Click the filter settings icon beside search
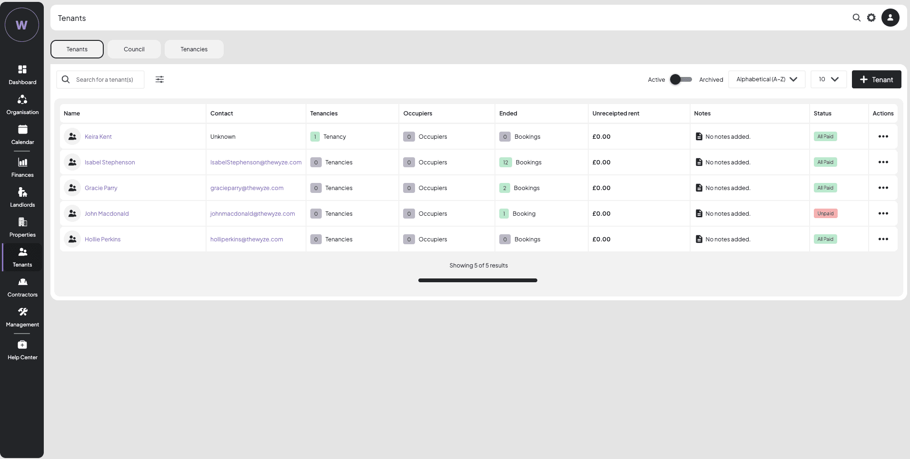Screen dimensions: 910x459 (x=160, y=79)
